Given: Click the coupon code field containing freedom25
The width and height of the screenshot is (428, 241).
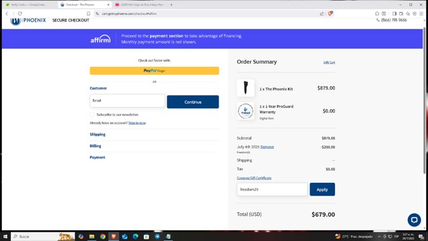Looking at the screenshot, I should (x=272, y=189).
